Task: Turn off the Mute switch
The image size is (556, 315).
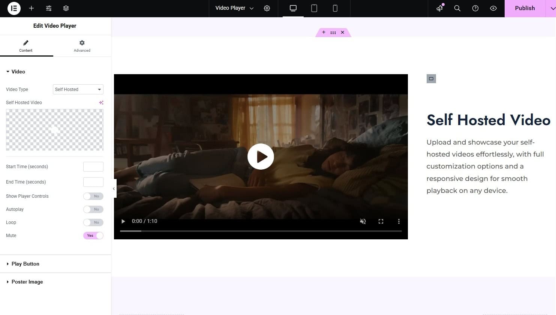Action: coord(93,236)
